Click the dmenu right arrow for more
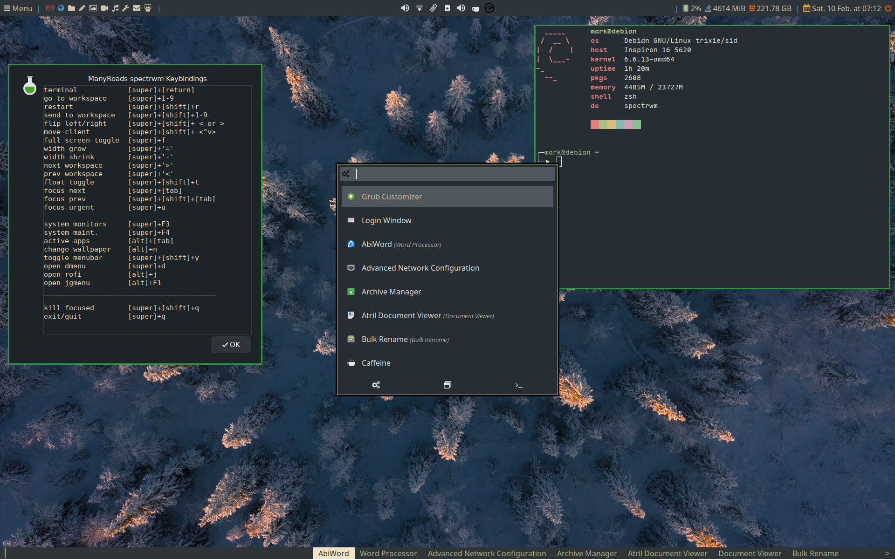Viewport: 895px width, 559px height. pyautogui.click(x=887, y=553)
